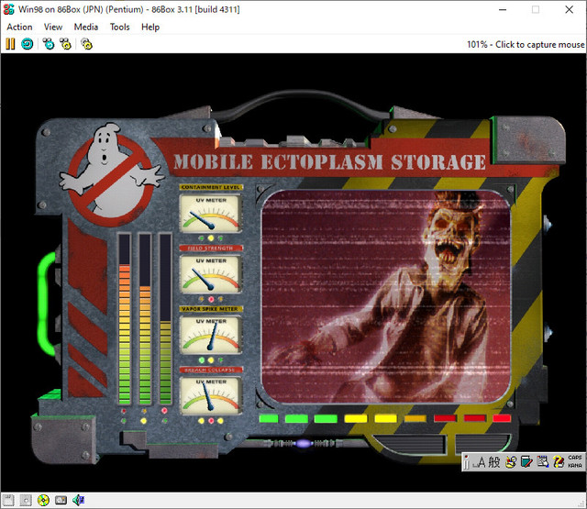The height and width of the screenshot is (509, 587).
Task: Click the third vertical level bar
Action: (165, 318)
